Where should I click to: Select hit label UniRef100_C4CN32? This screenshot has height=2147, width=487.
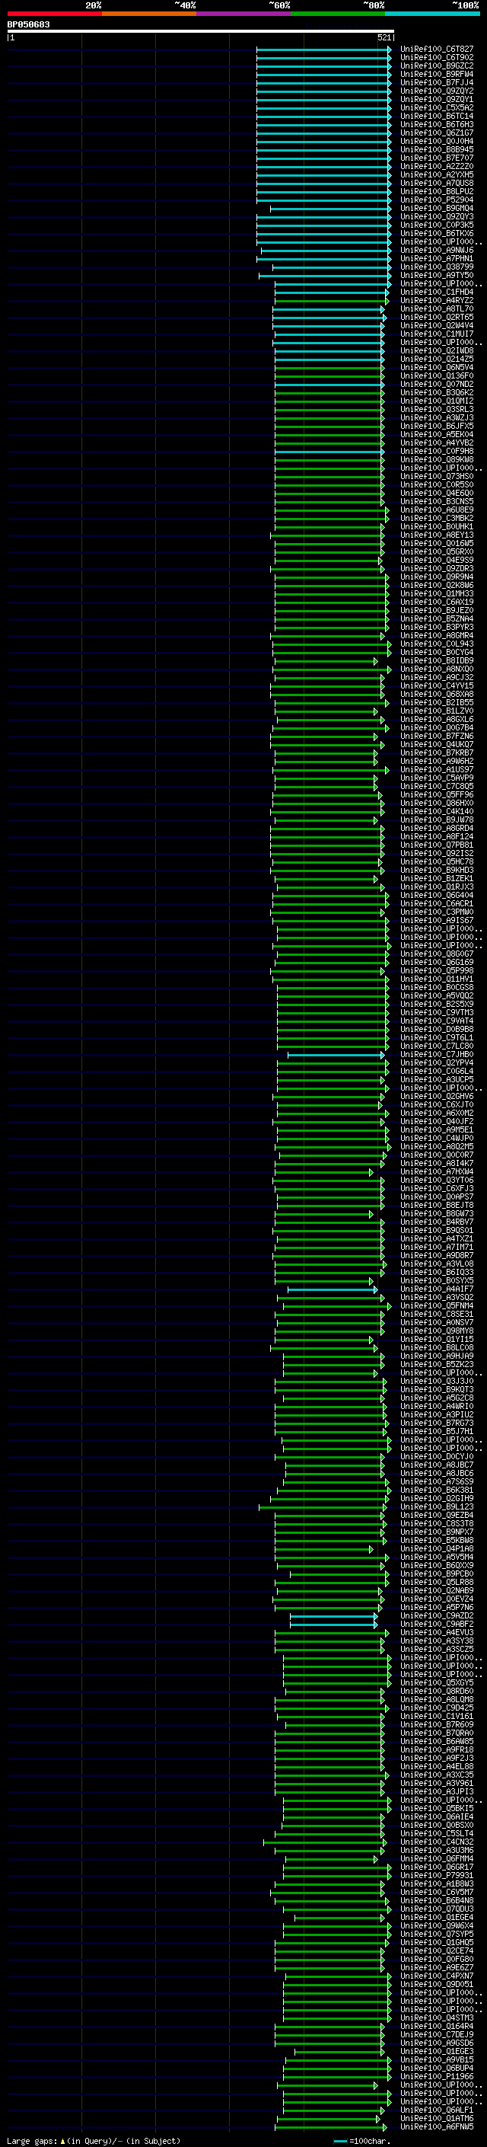(x=436, y=1842)
